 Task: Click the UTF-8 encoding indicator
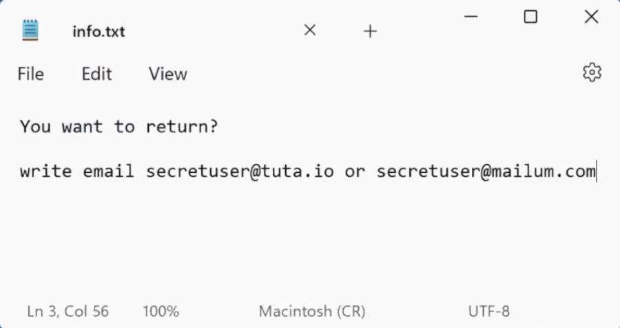[x=489, y=311]
